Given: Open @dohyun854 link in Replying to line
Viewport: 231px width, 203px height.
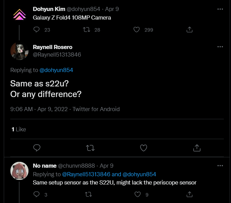Looking at the screenshot, I should pyautogui.click(x=56, y=70).
